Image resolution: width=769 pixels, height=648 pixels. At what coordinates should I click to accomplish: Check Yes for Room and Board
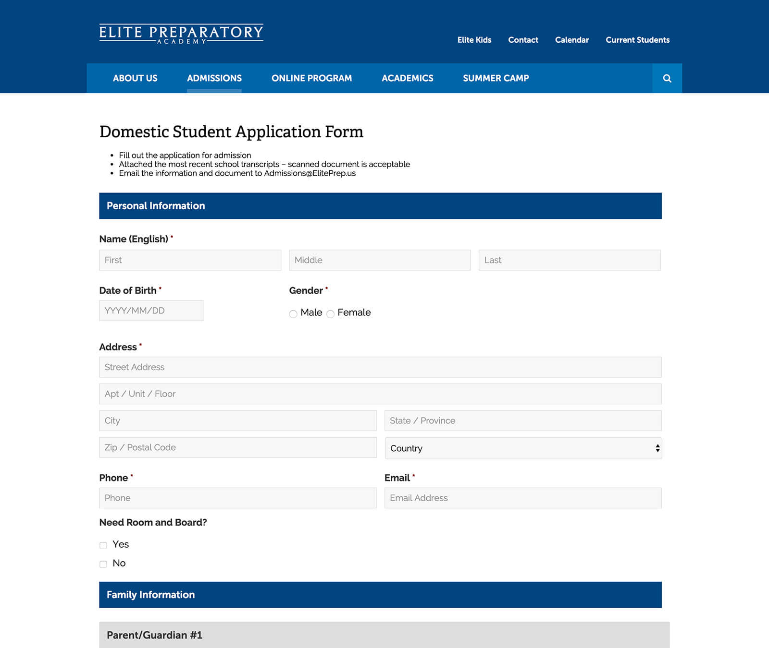coord(103,545)
